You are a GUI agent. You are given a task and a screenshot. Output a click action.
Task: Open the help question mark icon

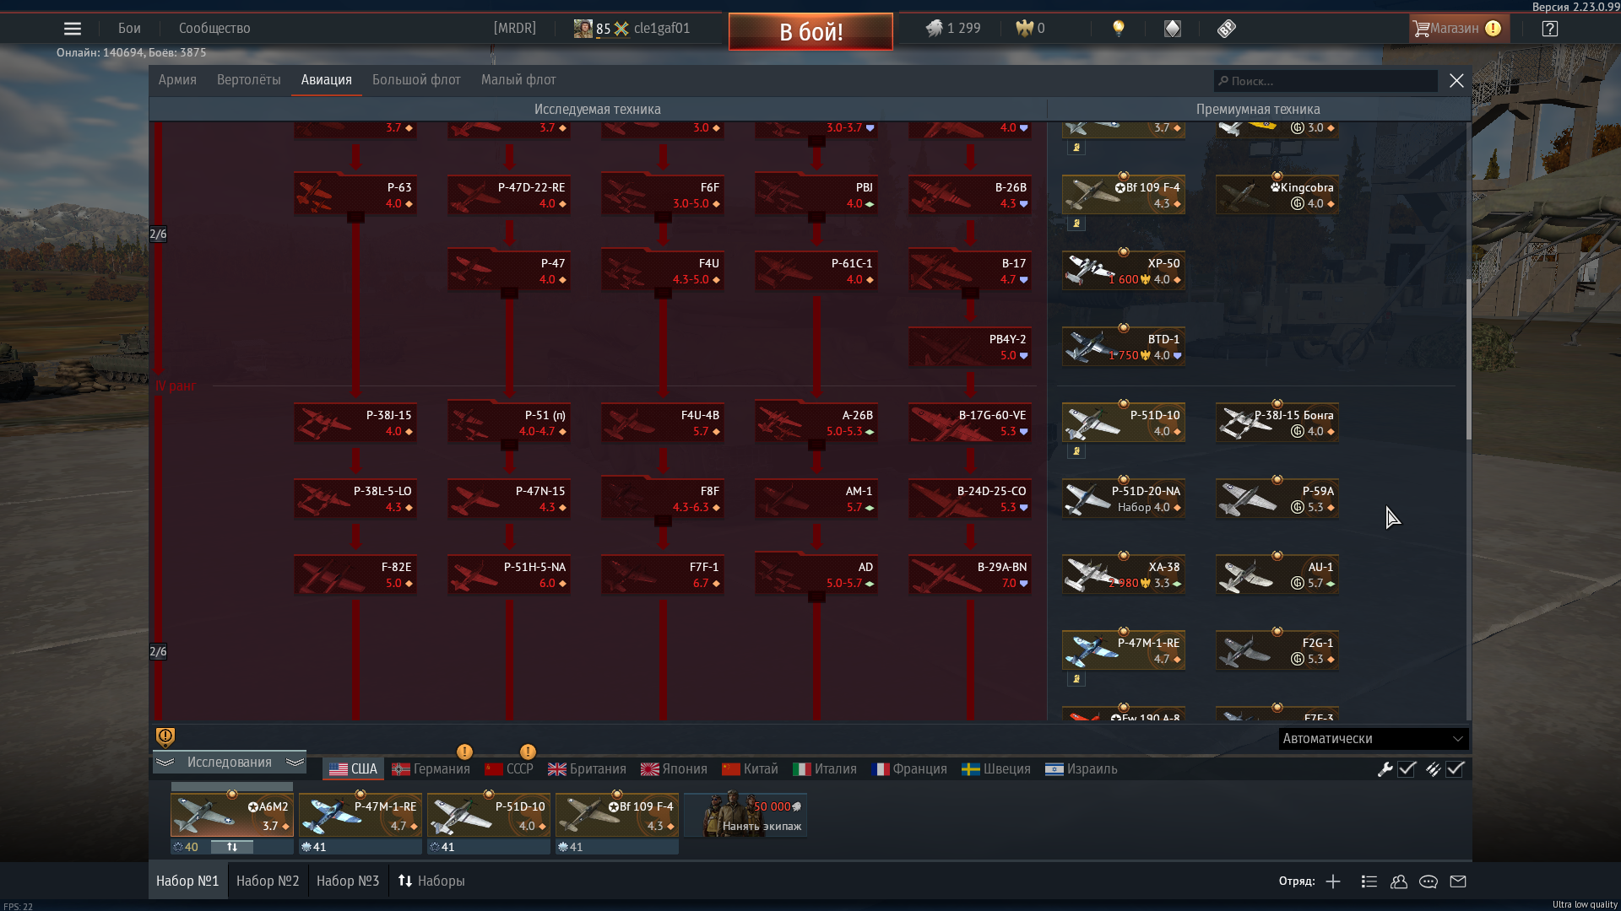coord(1549,29)
